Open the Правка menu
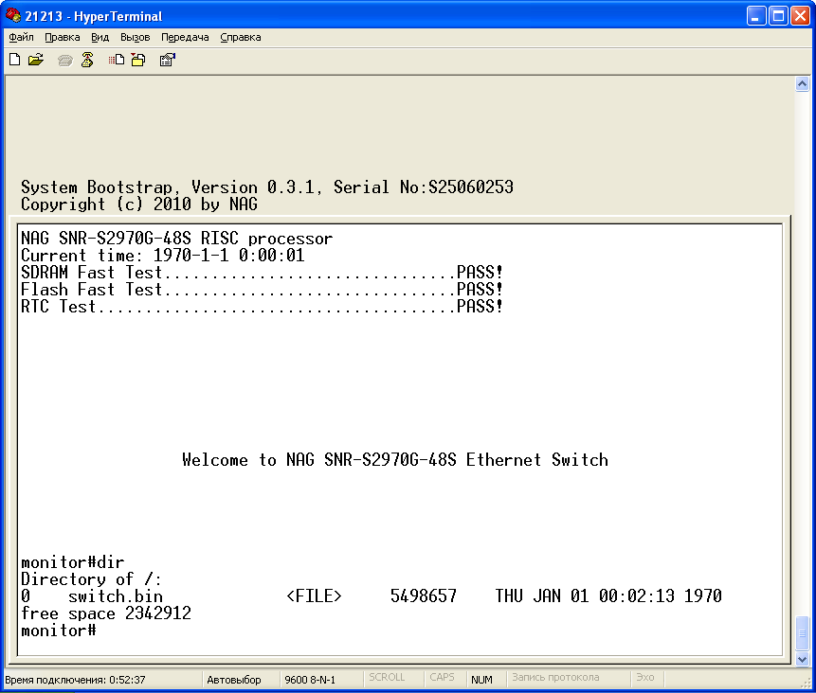The width and height of the screenshot is (816, 693). pos(63,38)
